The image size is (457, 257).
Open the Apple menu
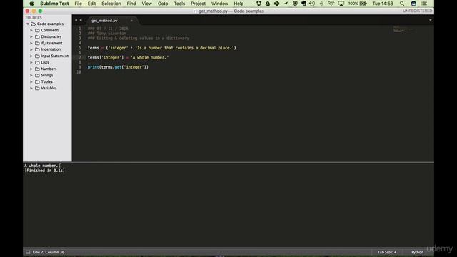point(31,4)
